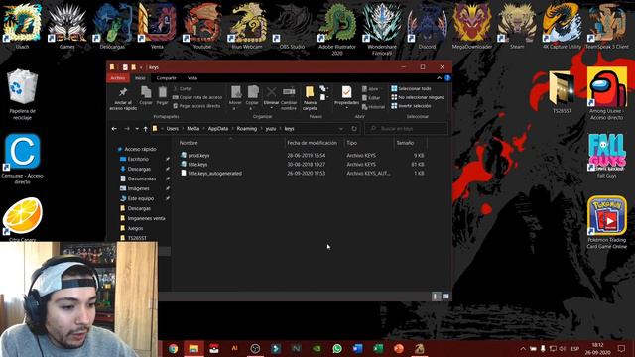Click the Pegar clipboard icon

[162, 92]
